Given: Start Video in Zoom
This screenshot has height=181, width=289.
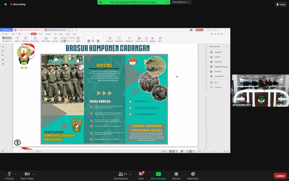Looking at the screenshot, I should pyautogui.click(x=27, y=176).
